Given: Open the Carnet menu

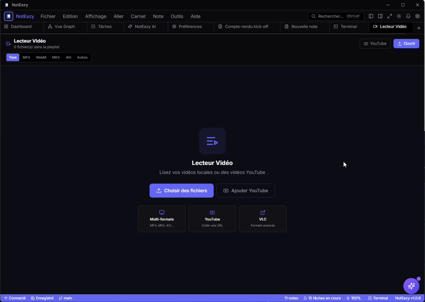Looking at the screenshot, I should [138, 16].
